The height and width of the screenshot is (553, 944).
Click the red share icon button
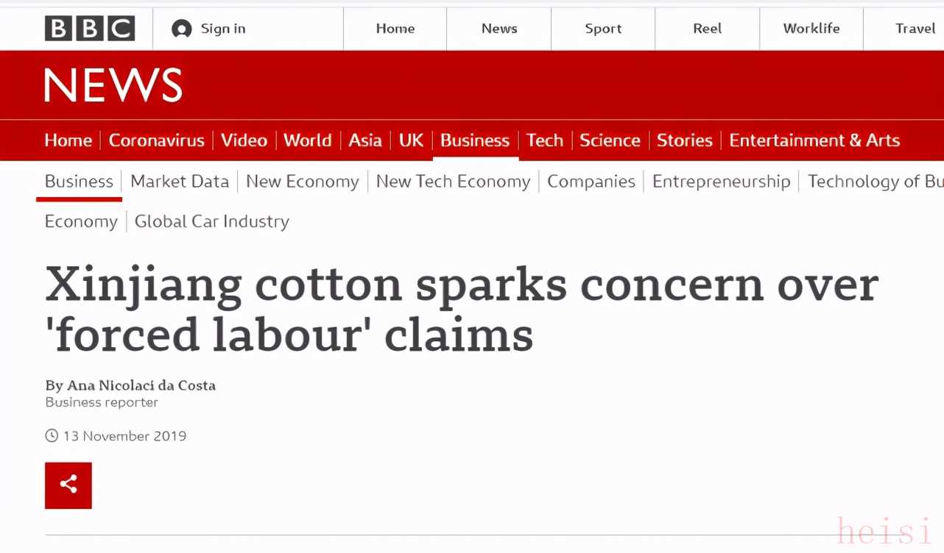click(x=68, y=485)
